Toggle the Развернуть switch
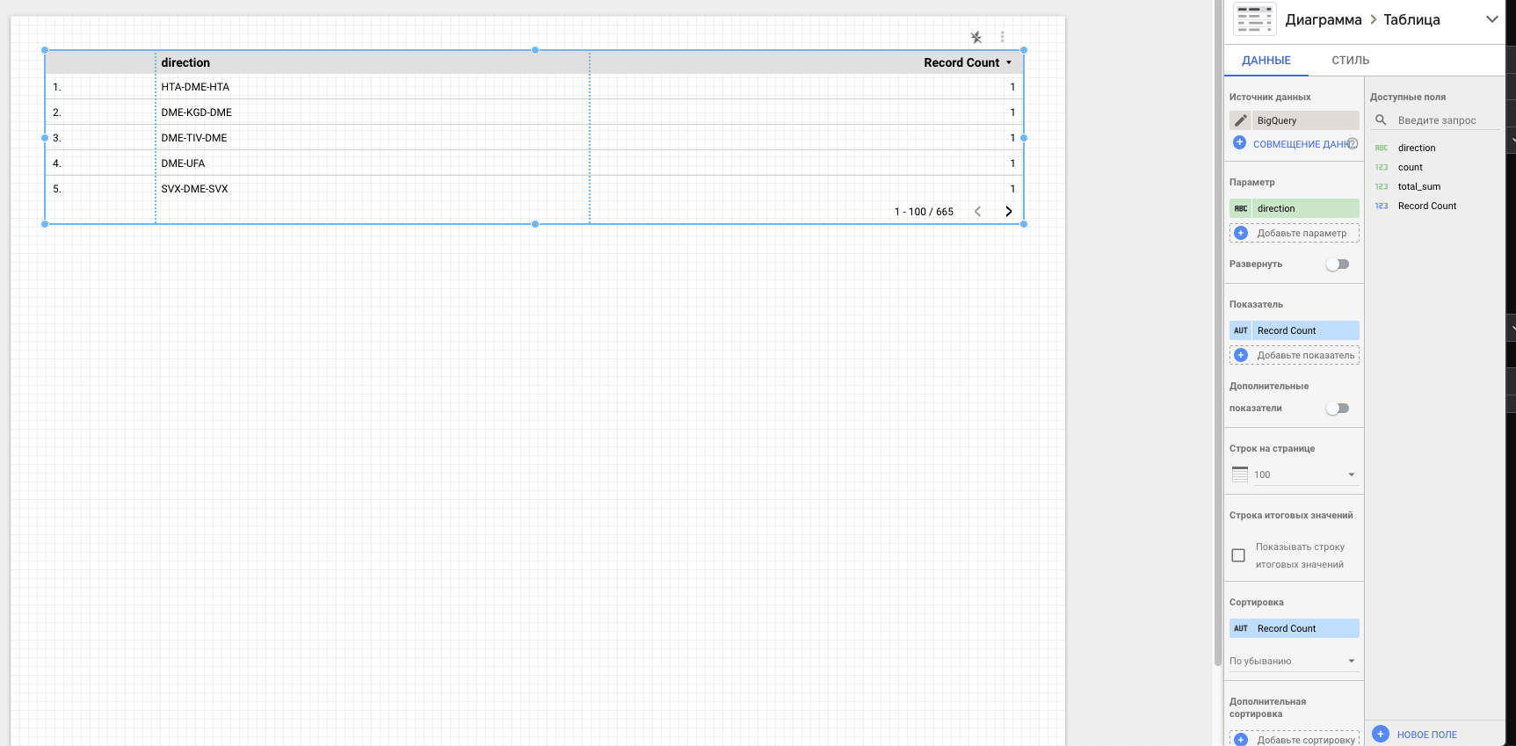The image size is (1516, 746). point(1338,264)
